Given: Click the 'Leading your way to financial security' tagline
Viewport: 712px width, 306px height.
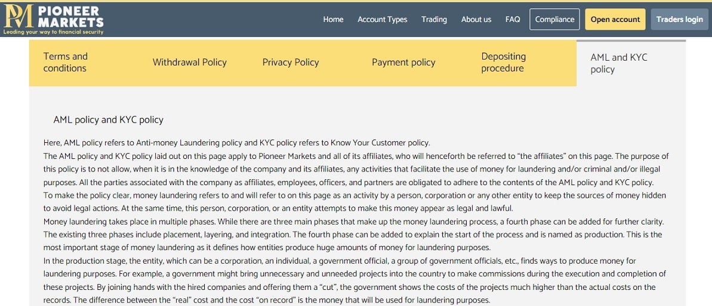Looking at the screenshot, I should 54,32.
